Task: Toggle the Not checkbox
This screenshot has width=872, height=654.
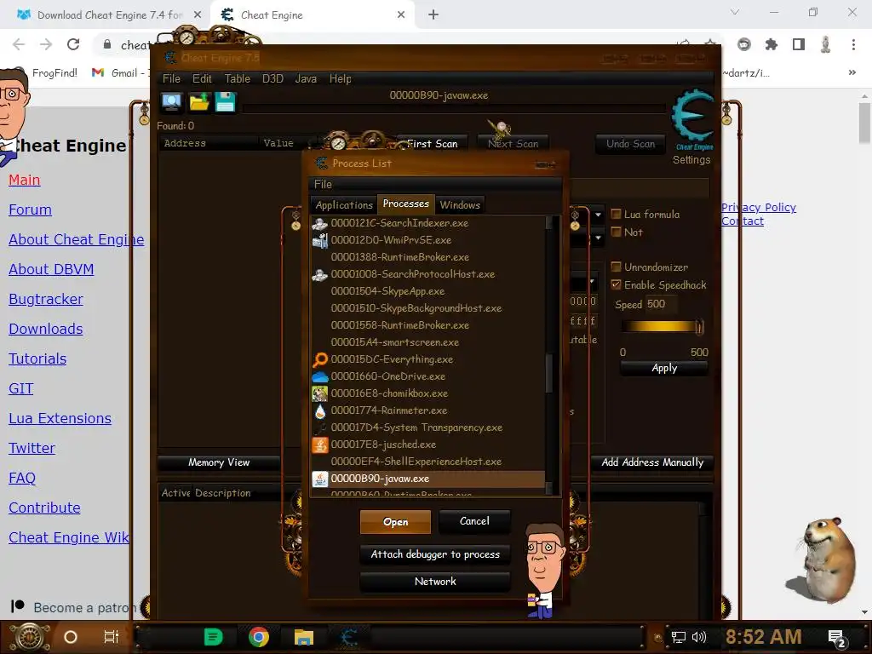Action: click(x=616, y=232)
